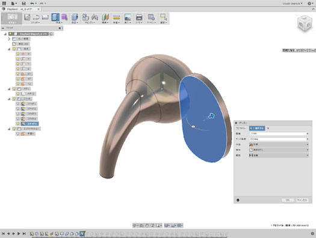Toggle visibility bulb of first sketch item
Screen dimensions: 316x238
(x=18, y=103)
